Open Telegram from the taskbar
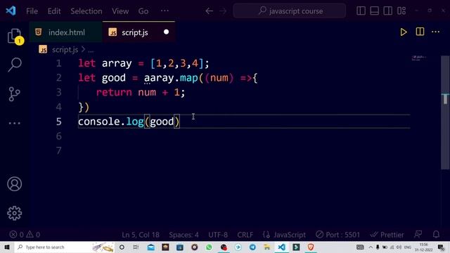The height and width of the screenshot is (253, 450). tap(252, 247)
